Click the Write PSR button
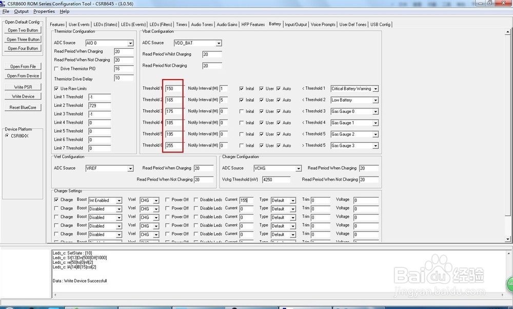Screen dimensions: 513x309 coord(23,87)
